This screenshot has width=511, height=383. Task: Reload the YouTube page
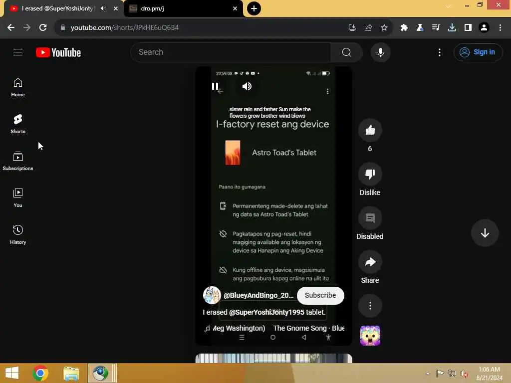click(43, 28)
